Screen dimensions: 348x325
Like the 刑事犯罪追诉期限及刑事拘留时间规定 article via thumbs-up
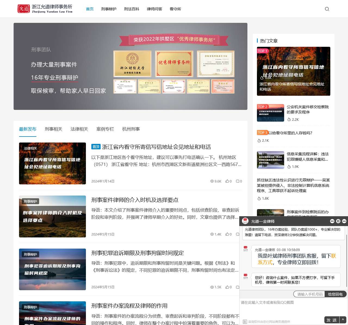pos(227,287)
